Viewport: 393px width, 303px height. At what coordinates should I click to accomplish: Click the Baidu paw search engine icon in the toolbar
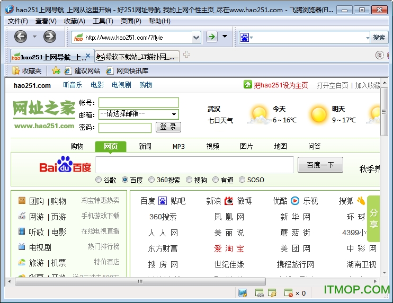point(244,38)
